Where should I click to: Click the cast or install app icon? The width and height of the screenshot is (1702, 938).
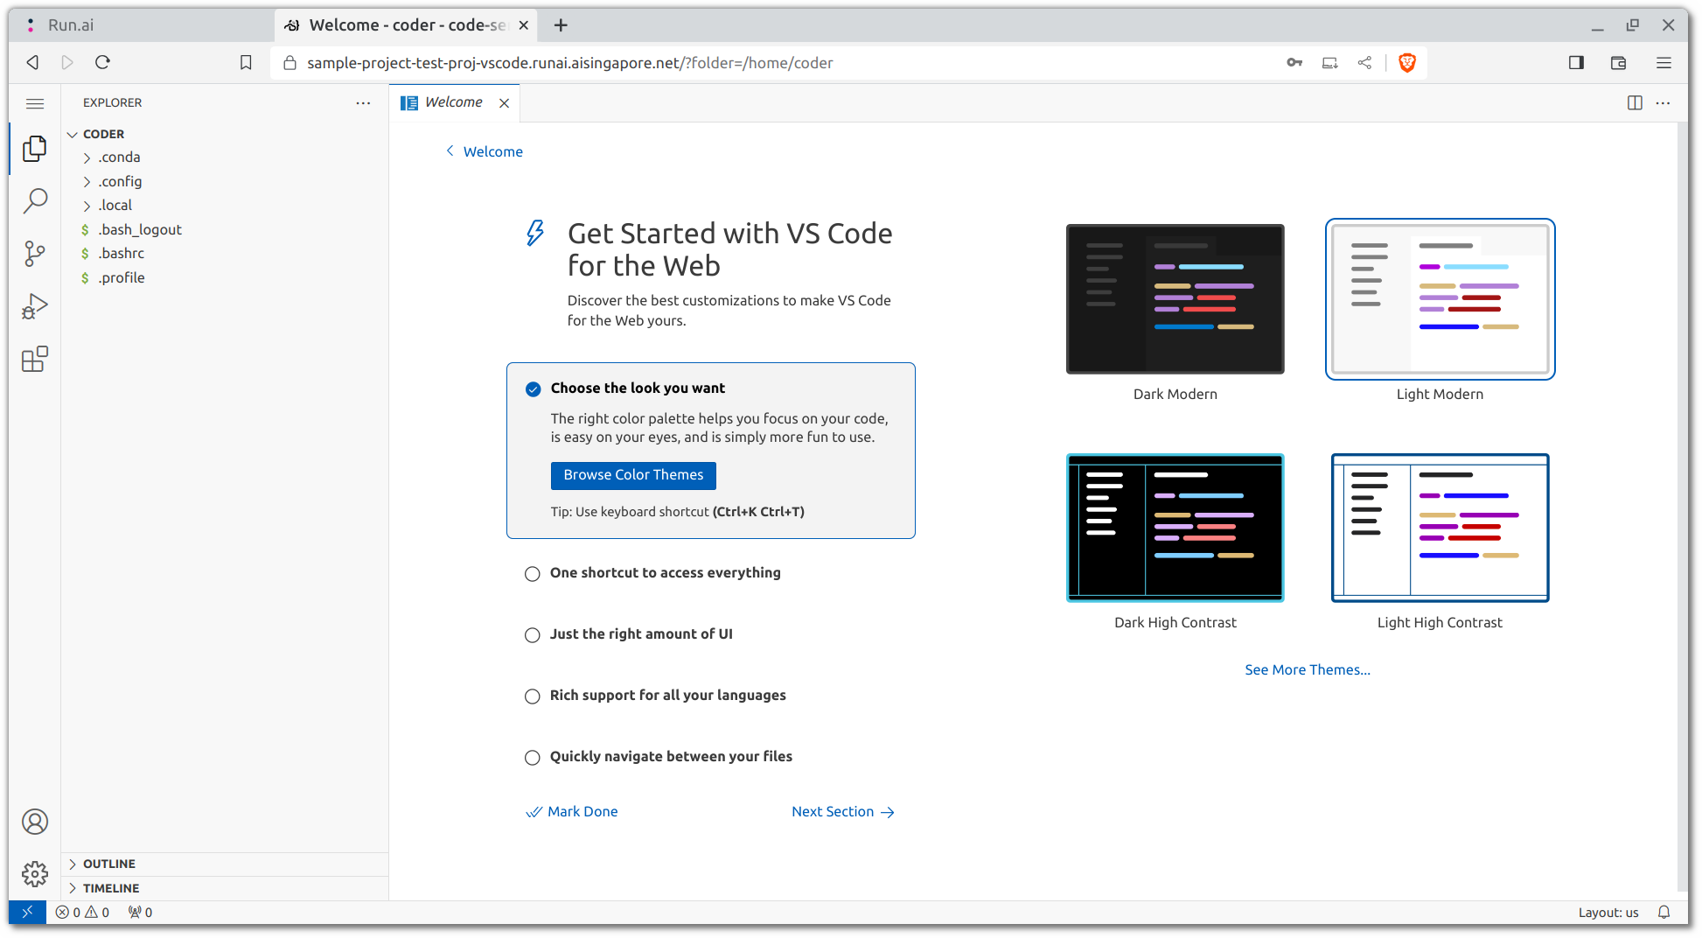(x=1329, y=62)
